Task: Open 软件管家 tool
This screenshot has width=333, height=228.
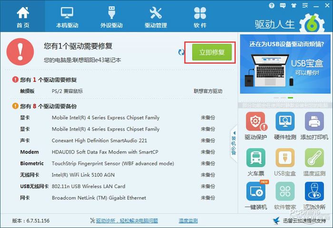Action: click(x=285, y=196)
